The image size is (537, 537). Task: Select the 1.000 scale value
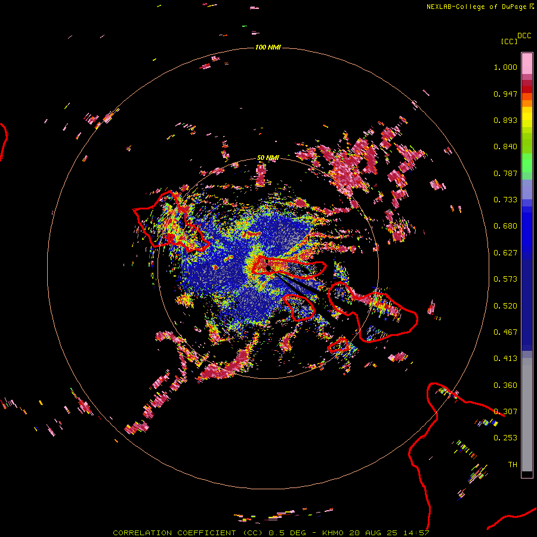(505, 67)
